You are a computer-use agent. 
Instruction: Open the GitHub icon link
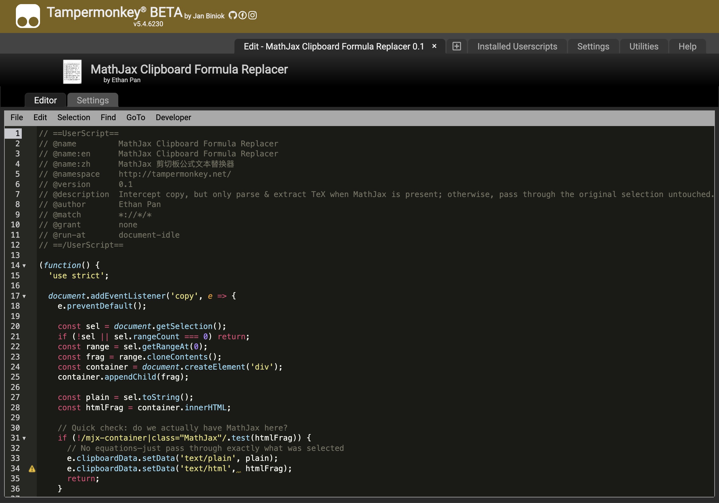(x=232, y=15)
